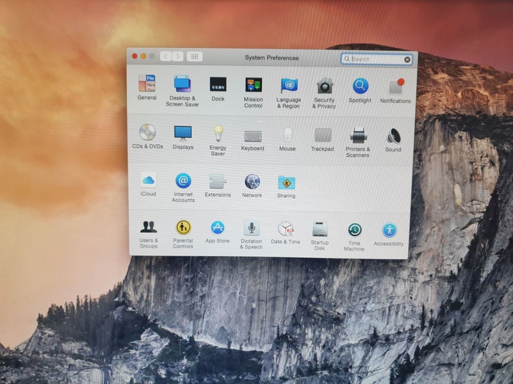
Task: Close the System Preferences window
Action: [x=135, y=56]
